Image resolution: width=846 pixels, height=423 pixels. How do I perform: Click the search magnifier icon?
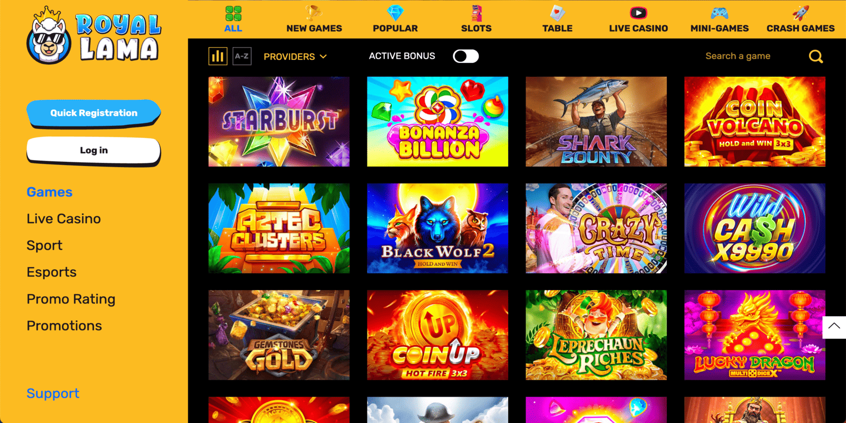tap(816, 56)
